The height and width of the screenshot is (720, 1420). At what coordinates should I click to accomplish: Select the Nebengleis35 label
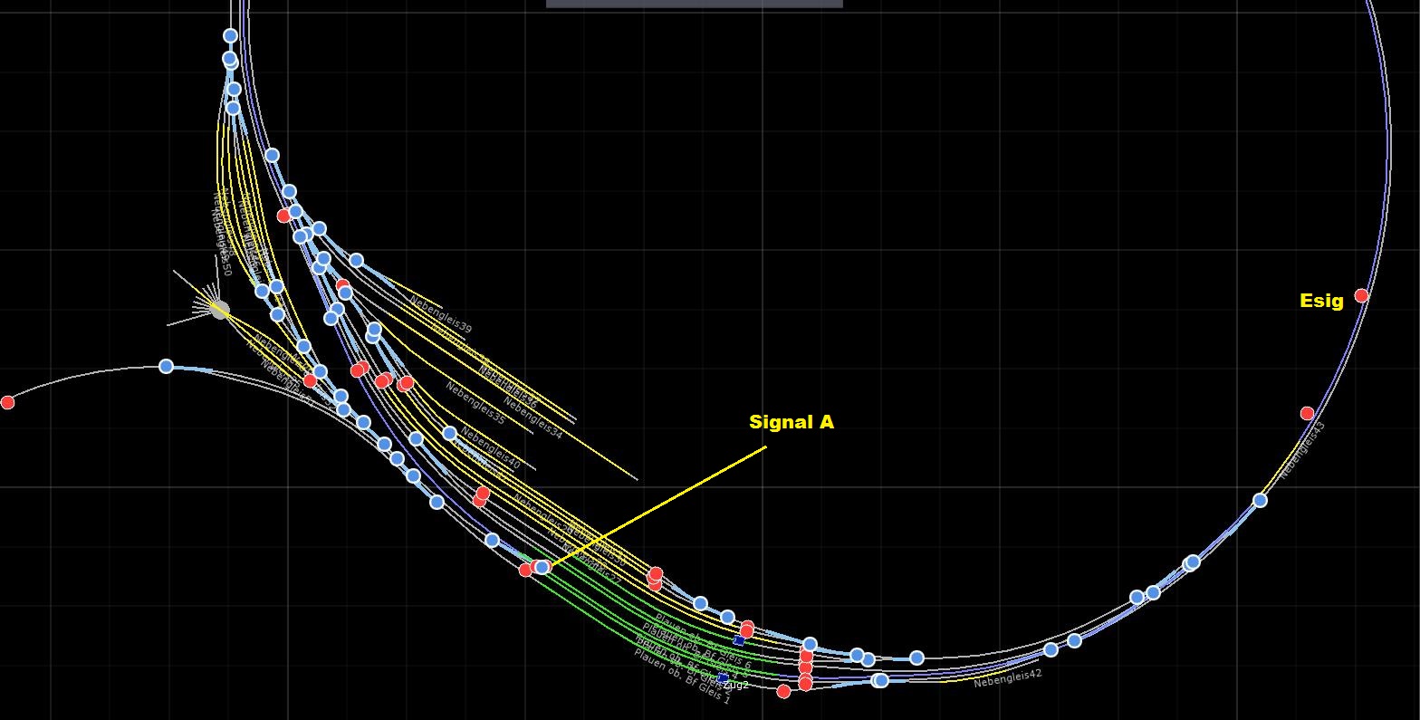[x=475, y=404]
